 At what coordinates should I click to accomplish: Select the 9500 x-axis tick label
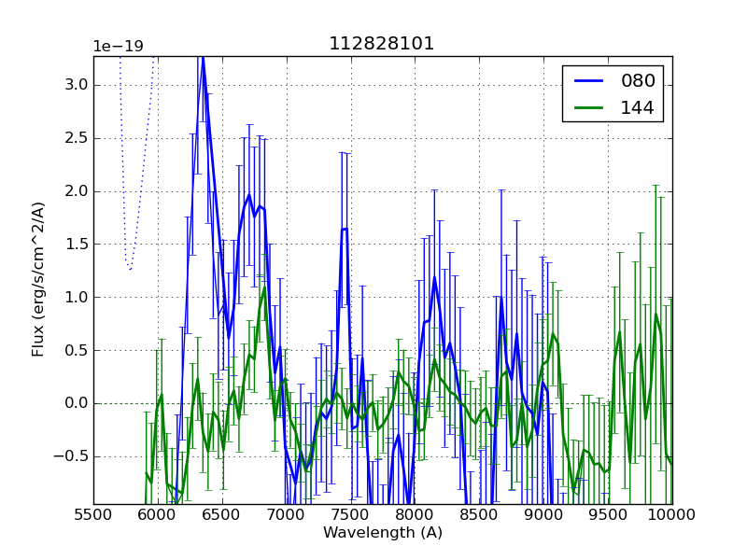click(608, 515)
